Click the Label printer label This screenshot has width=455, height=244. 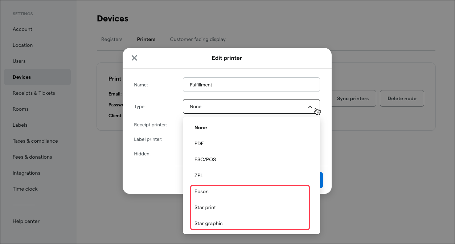148,139
